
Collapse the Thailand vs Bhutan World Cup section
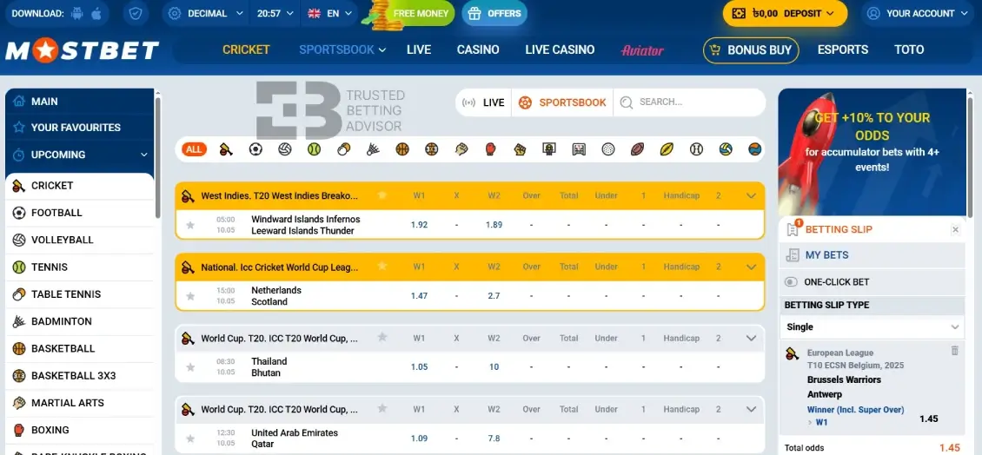click(x=752, y=338)
